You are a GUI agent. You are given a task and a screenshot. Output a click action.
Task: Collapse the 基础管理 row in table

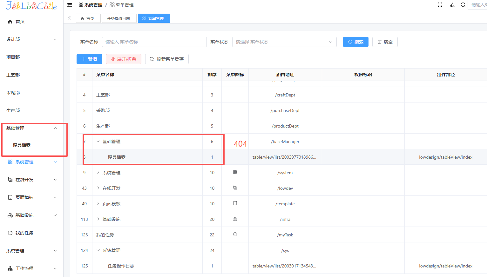[x=98, y=142]
